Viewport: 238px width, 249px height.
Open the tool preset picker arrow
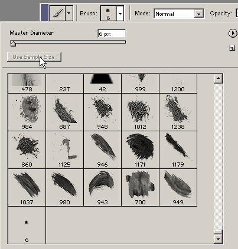coord(69,13)
